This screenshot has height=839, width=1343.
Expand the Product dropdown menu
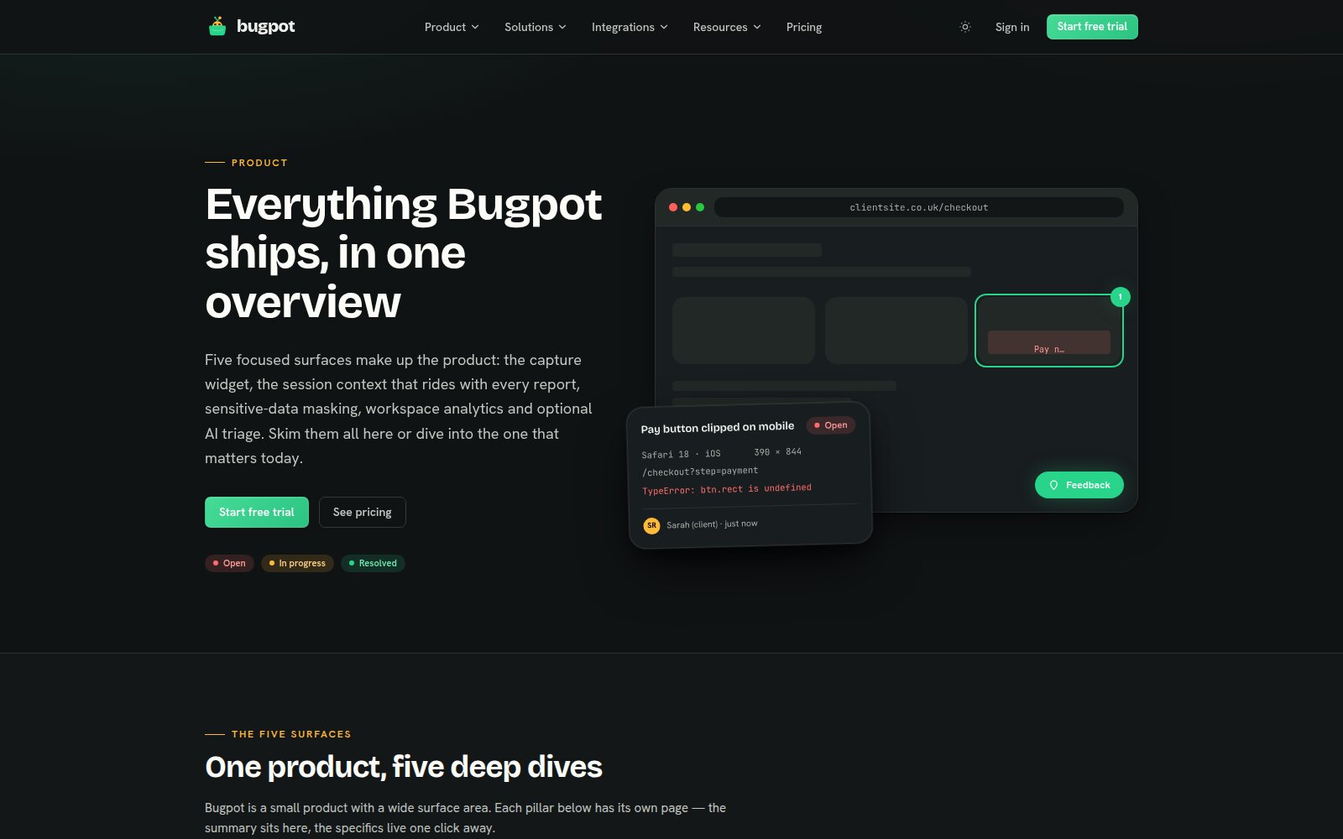point(452,27)
